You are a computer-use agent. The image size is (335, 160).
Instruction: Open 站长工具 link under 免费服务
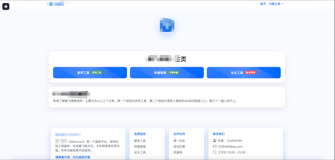[140, 152]
